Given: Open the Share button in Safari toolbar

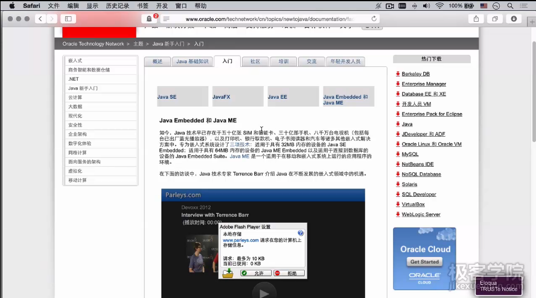Looking at the screenshot, I should click(476, 19).
